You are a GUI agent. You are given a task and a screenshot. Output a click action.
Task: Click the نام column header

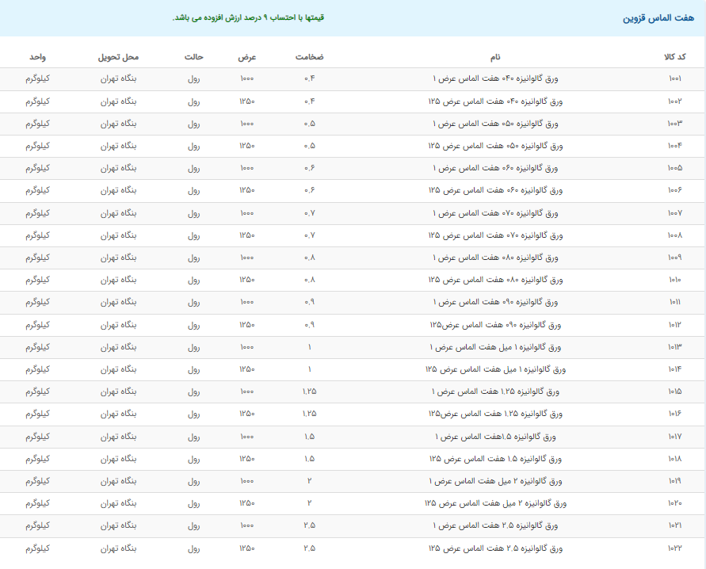tap(495, 57)
